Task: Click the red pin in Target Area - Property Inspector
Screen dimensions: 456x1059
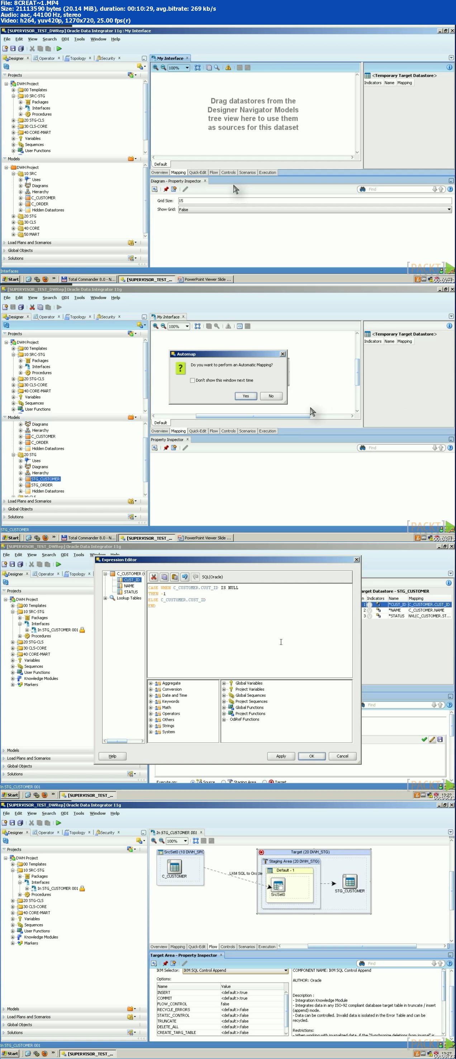Action: (x=165, y=963)
